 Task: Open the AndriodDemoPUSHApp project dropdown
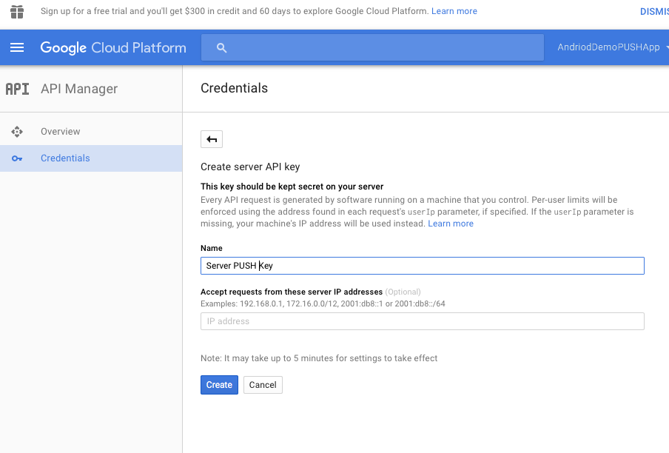pos(612,47)
